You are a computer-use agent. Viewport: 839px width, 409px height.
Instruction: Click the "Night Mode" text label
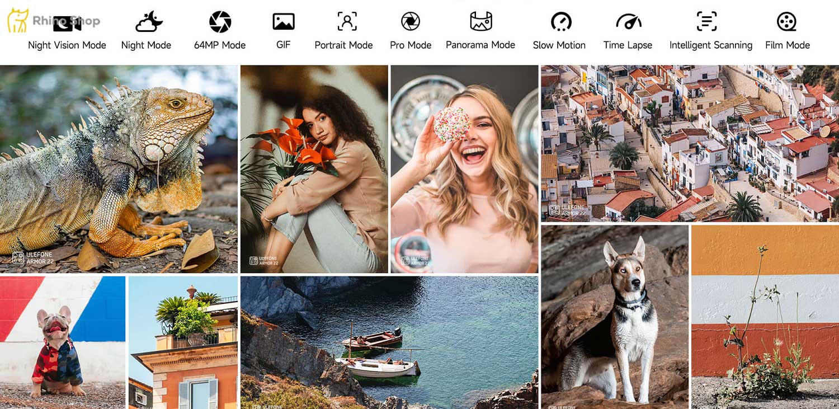(146, 45)
